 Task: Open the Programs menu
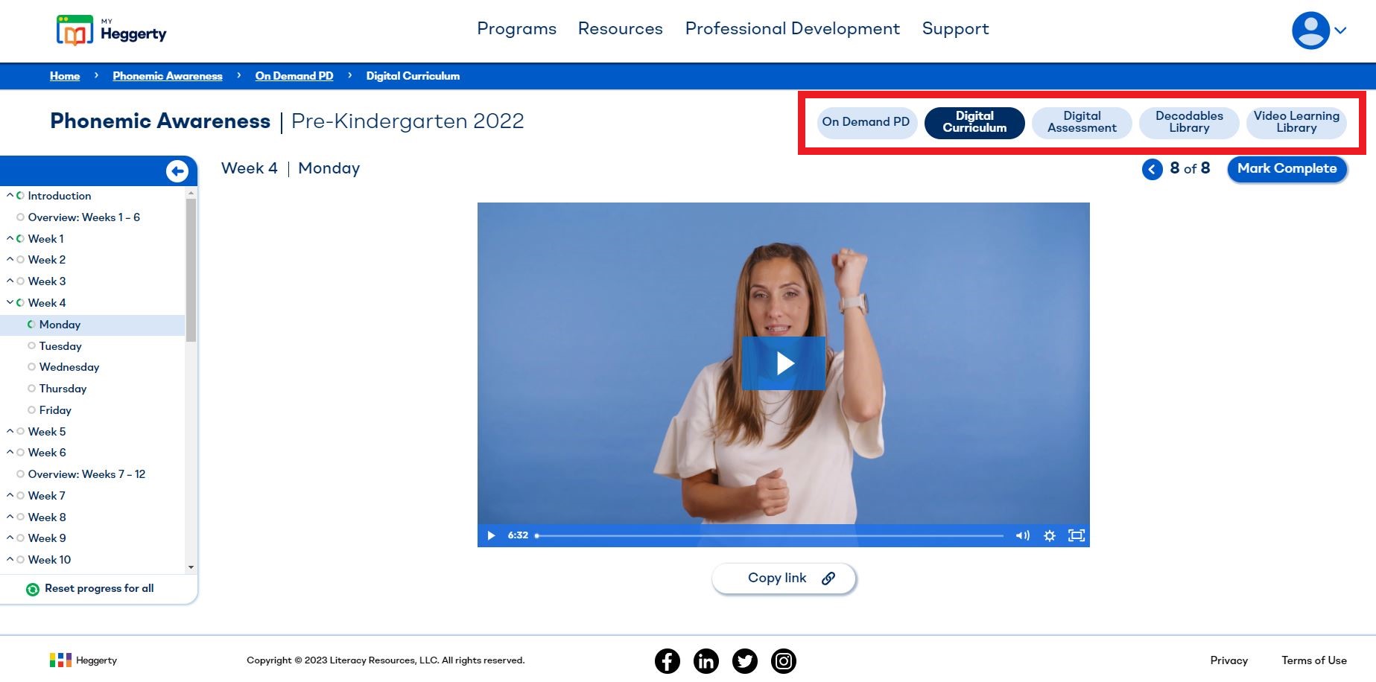pyautogui.click(x=516, y=28)
